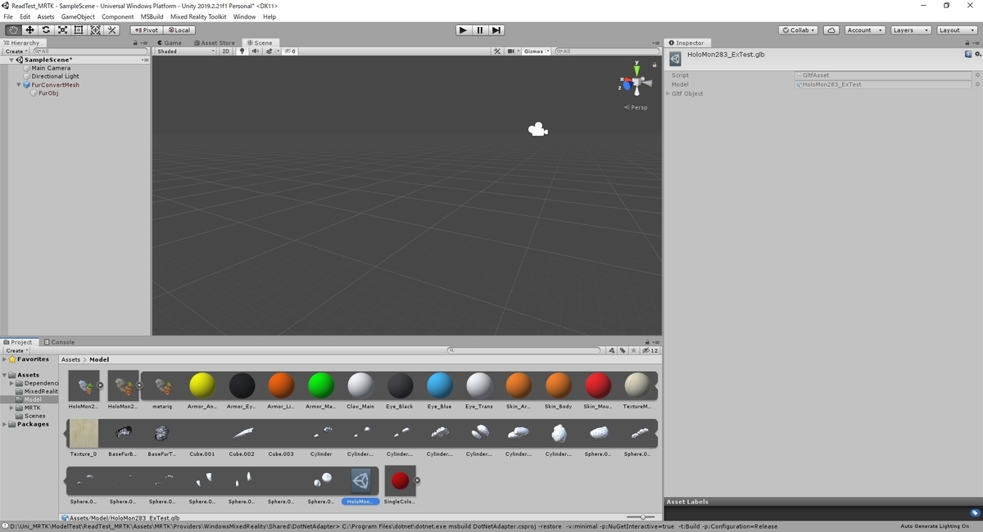Open the File menu
The width and height of the screenshot is (983, 532).
click(x=8, y=16)
